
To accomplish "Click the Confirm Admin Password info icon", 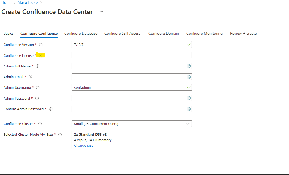I will pyautogui.click(x=50, y=109).
